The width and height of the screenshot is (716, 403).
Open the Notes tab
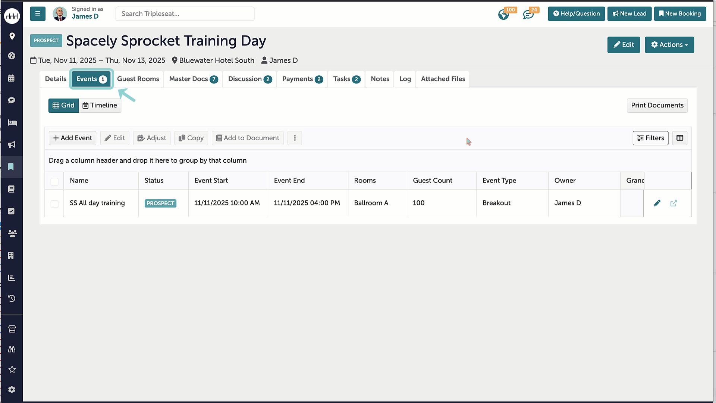(380, 79)
